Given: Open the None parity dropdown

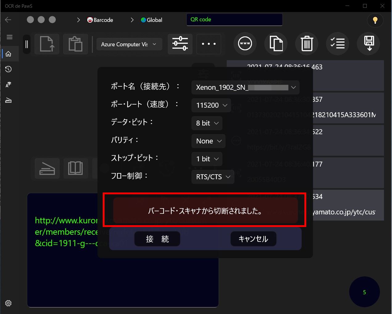Looking at the screenshot, I should pos(208,141).
